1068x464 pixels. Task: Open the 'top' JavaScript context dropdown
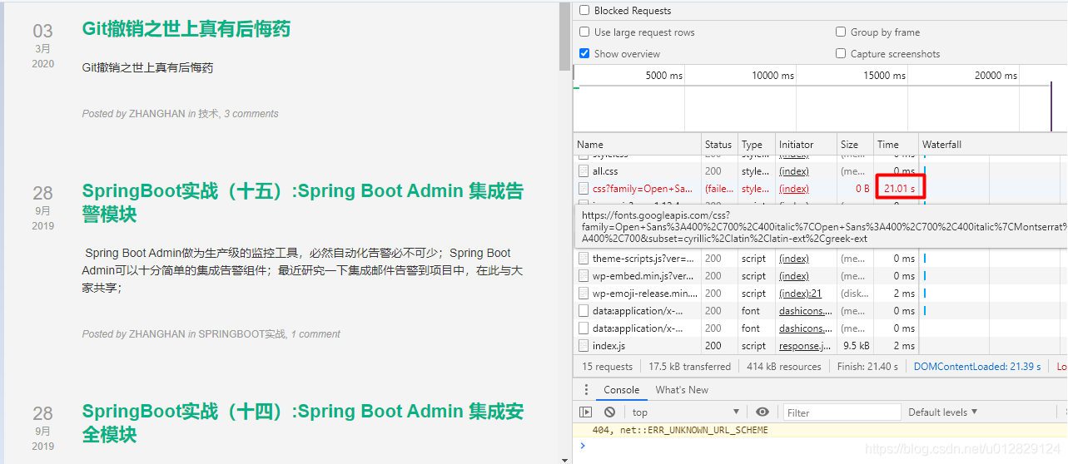[x=685, y=412]
